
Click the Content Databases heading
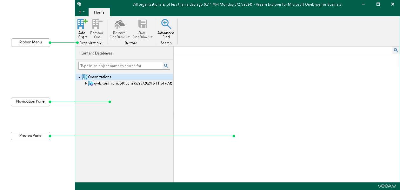click(x=96, y=53)
